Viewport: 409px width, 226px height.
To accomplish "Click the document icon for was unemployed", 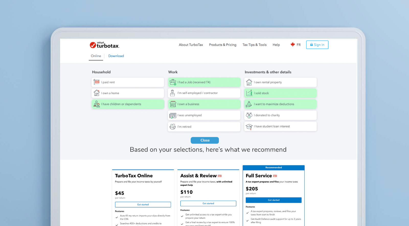I will pos(173,115).
